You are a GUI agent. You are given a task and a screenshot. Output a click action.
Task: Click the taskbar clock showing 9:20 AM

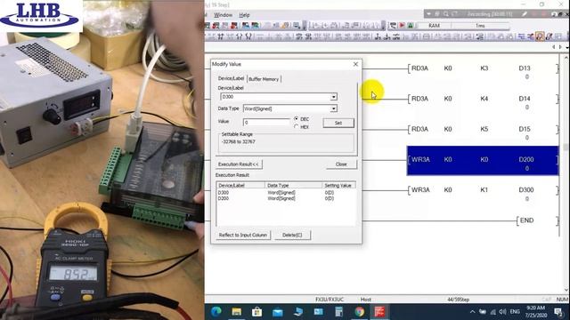pos(536,312)
